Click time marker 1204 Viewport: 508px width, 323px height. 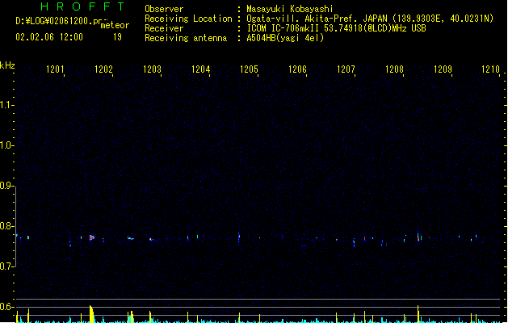200,69
